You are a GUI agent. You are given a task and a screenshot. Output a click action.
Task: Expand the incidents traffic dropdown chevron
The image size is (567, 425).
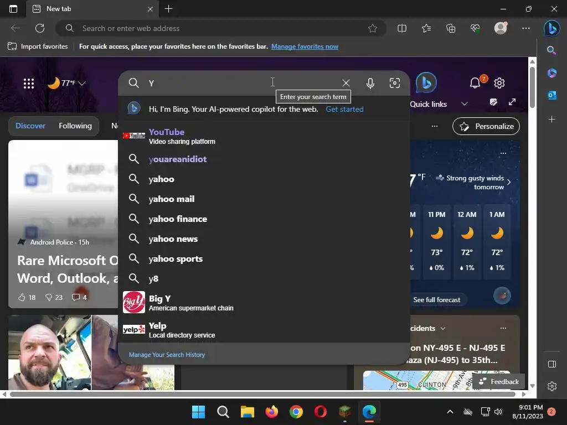(x=443, y=329)
